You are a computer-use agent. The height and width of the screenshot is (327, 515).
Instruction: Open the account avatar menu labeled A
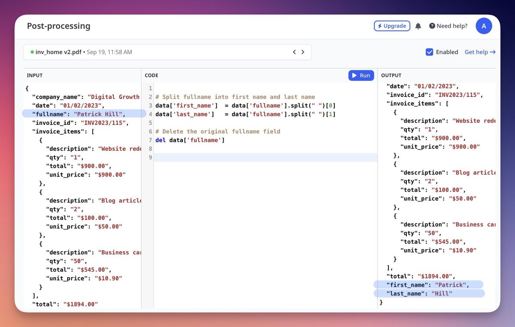tap(484, 26)
